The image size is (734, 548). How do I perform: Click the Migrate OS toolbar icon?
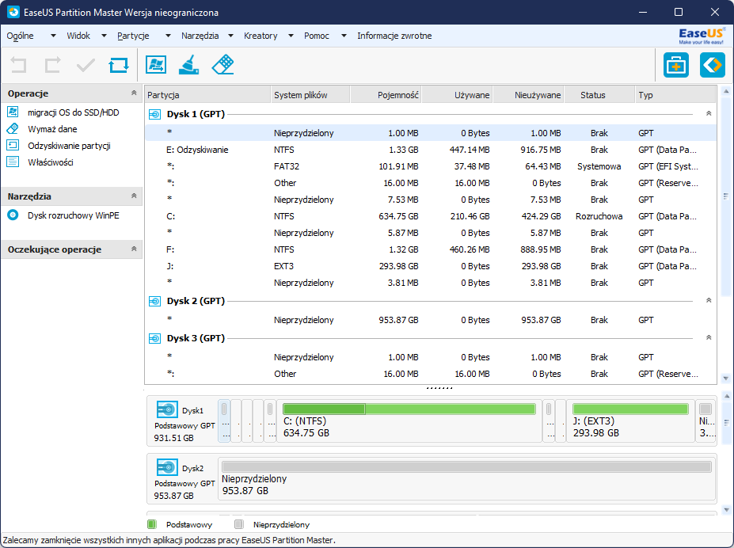tap(156, 65)
